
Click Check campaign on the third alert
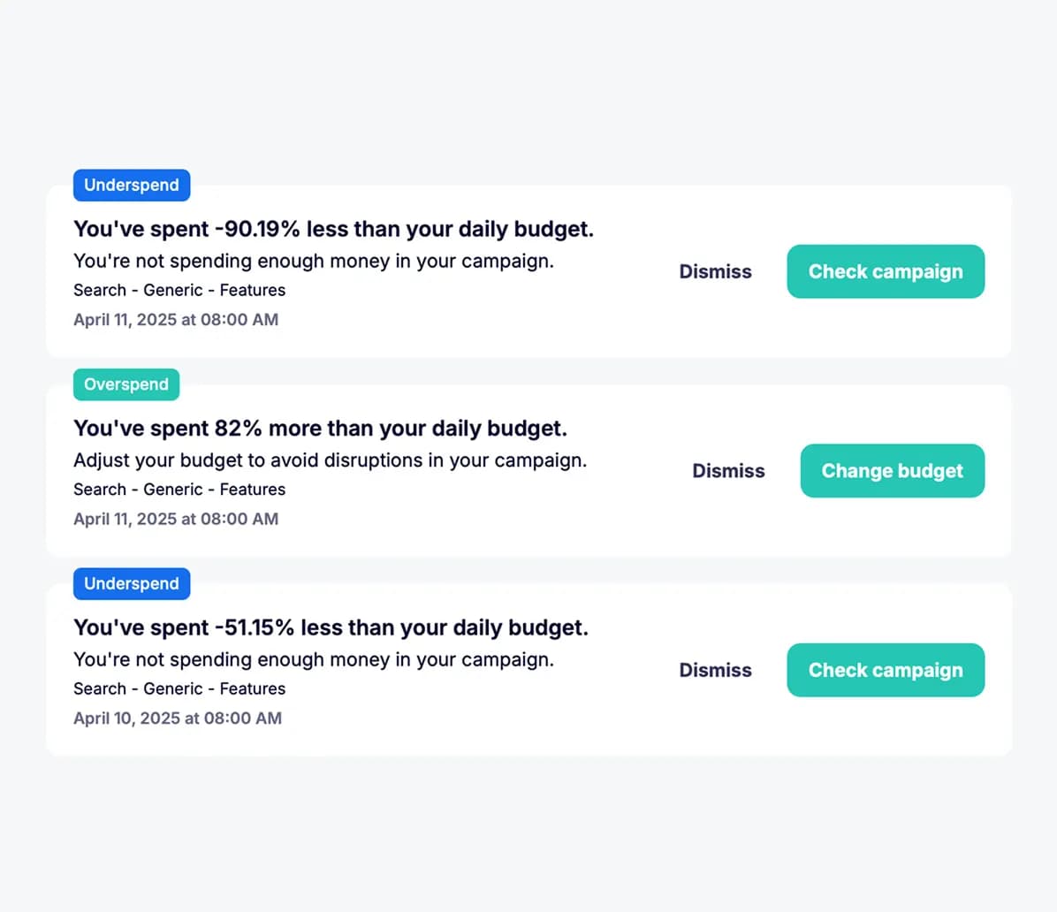[x=885, y=670]
